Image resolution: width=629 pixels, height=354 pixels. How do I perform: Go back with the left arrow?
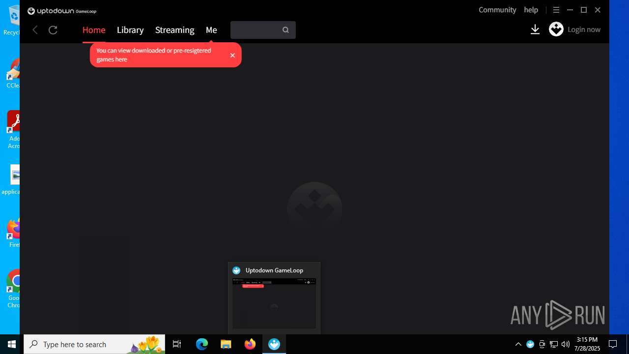coord(35,30)
